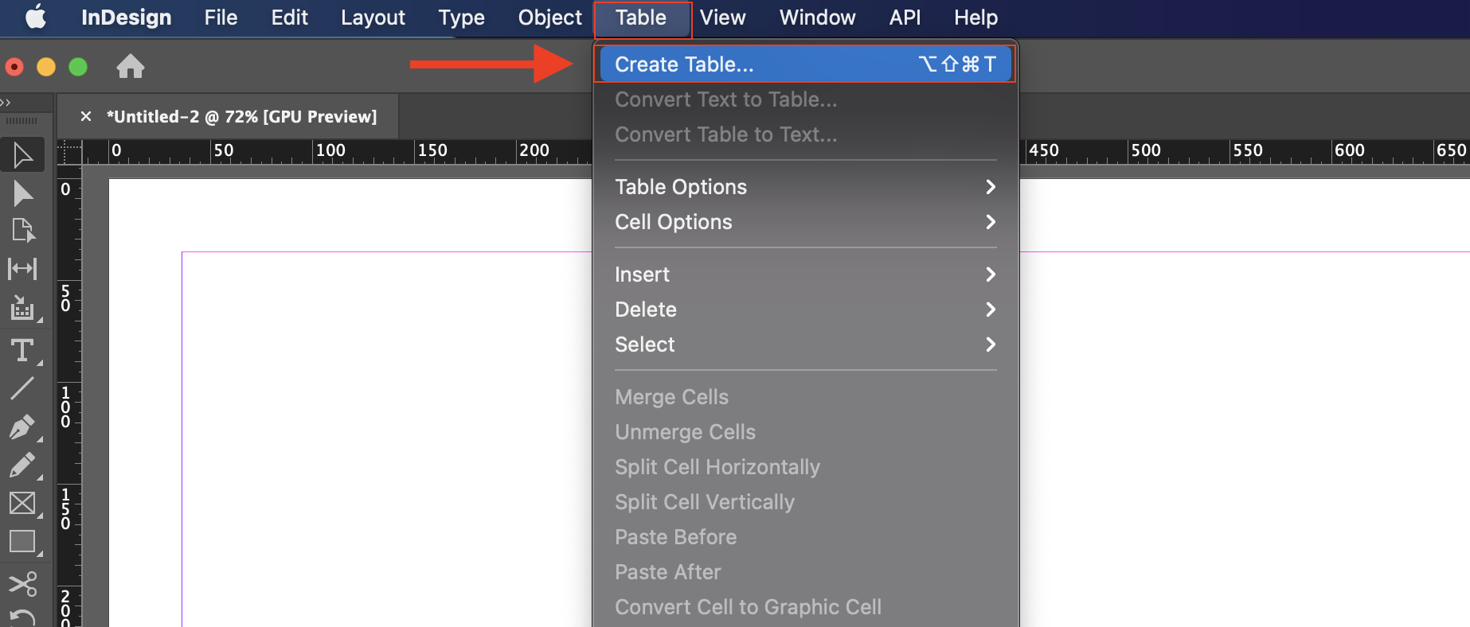Select the Pencil tool
The width and height of the screenshot is (1470, 627).
[23, 465]
